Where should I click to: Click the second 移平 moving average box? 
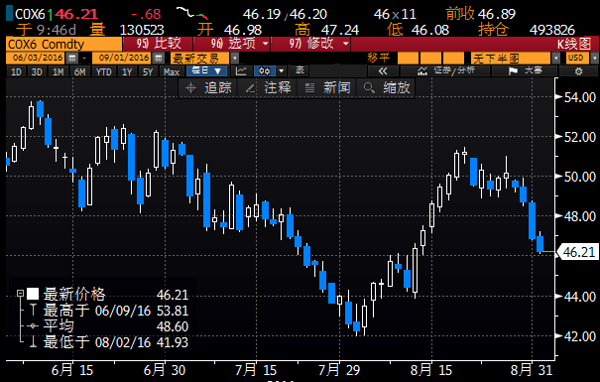(x=430, y=59)
